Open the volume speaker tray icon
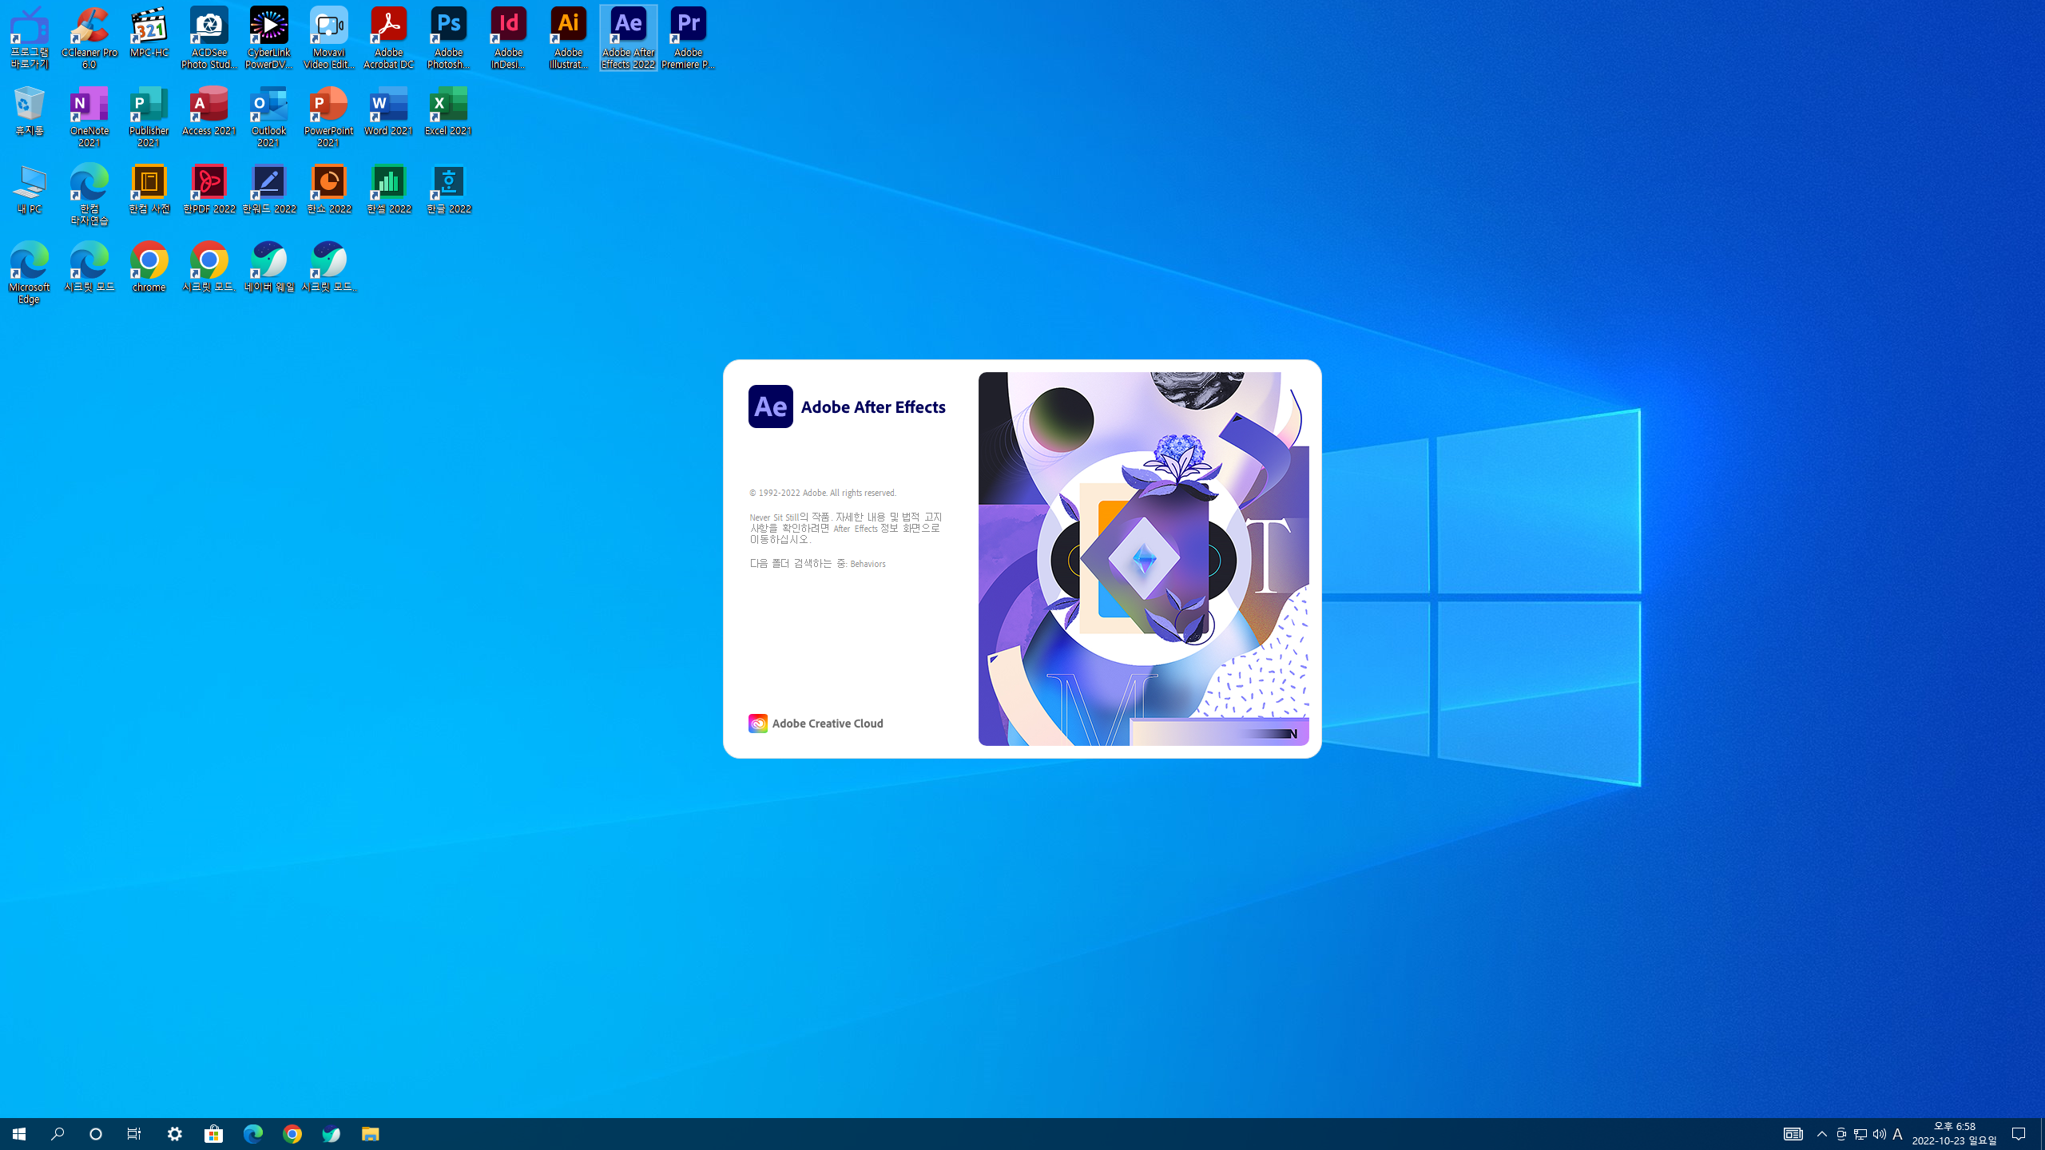2045x1150 pixels. [x=1880, y=1134]
